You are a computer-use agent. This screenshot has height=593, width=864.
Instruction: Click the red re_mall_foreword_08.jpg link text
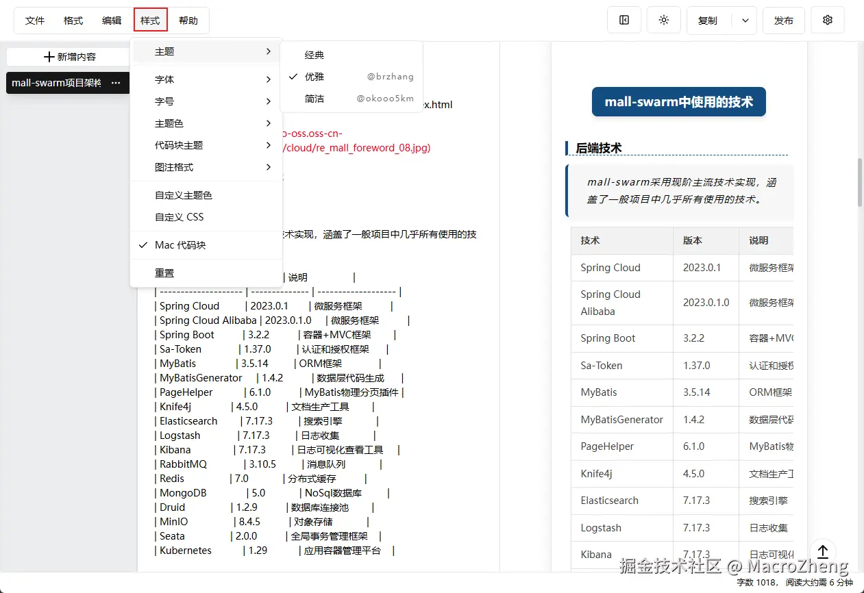[x=356, y=148]
